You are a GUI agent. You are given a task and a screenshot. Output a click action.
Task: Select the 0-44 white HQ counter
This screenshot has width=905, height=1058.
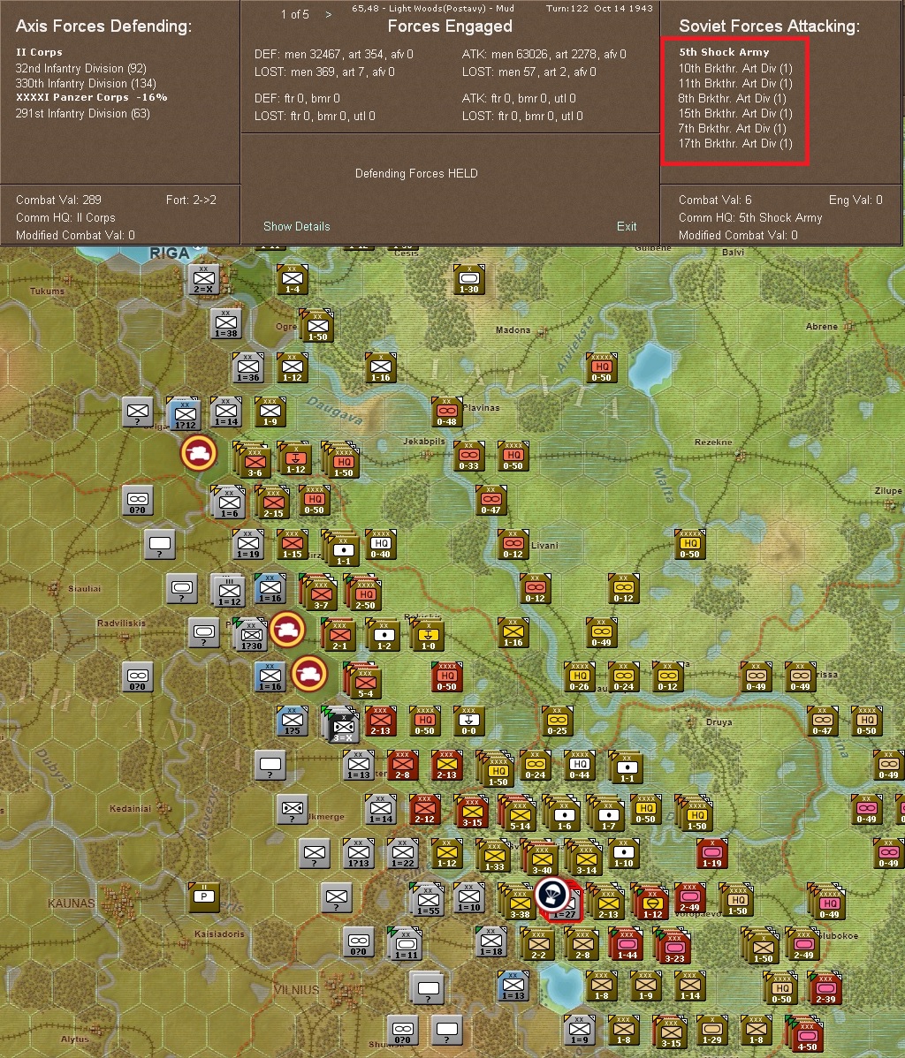(x=580, y=765)
